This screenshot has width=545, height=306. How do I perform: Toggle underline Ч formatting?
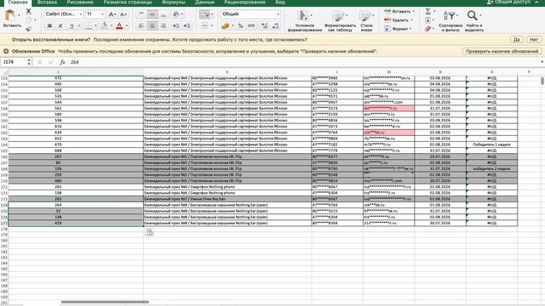(72, 25)
